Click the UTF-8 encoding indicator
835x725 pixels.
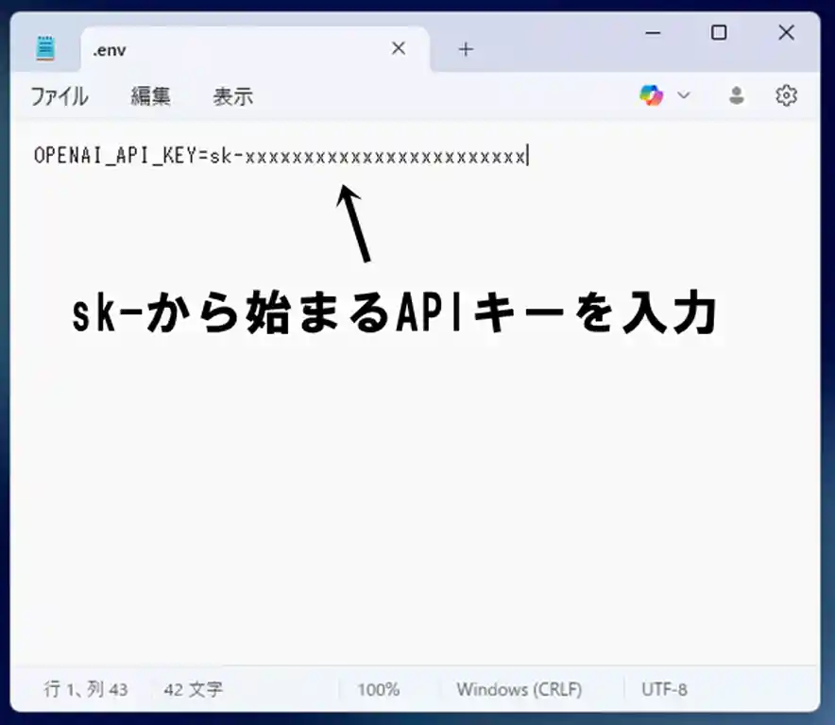pos(664,689)
